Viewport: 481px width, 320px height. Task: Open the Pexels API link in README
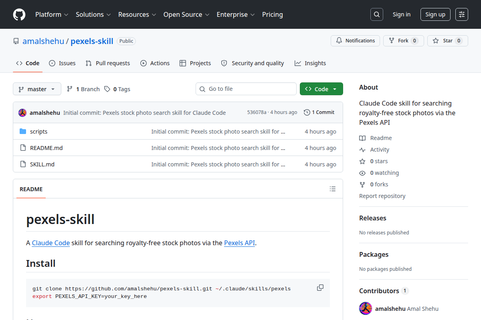(x=239, y=242)
